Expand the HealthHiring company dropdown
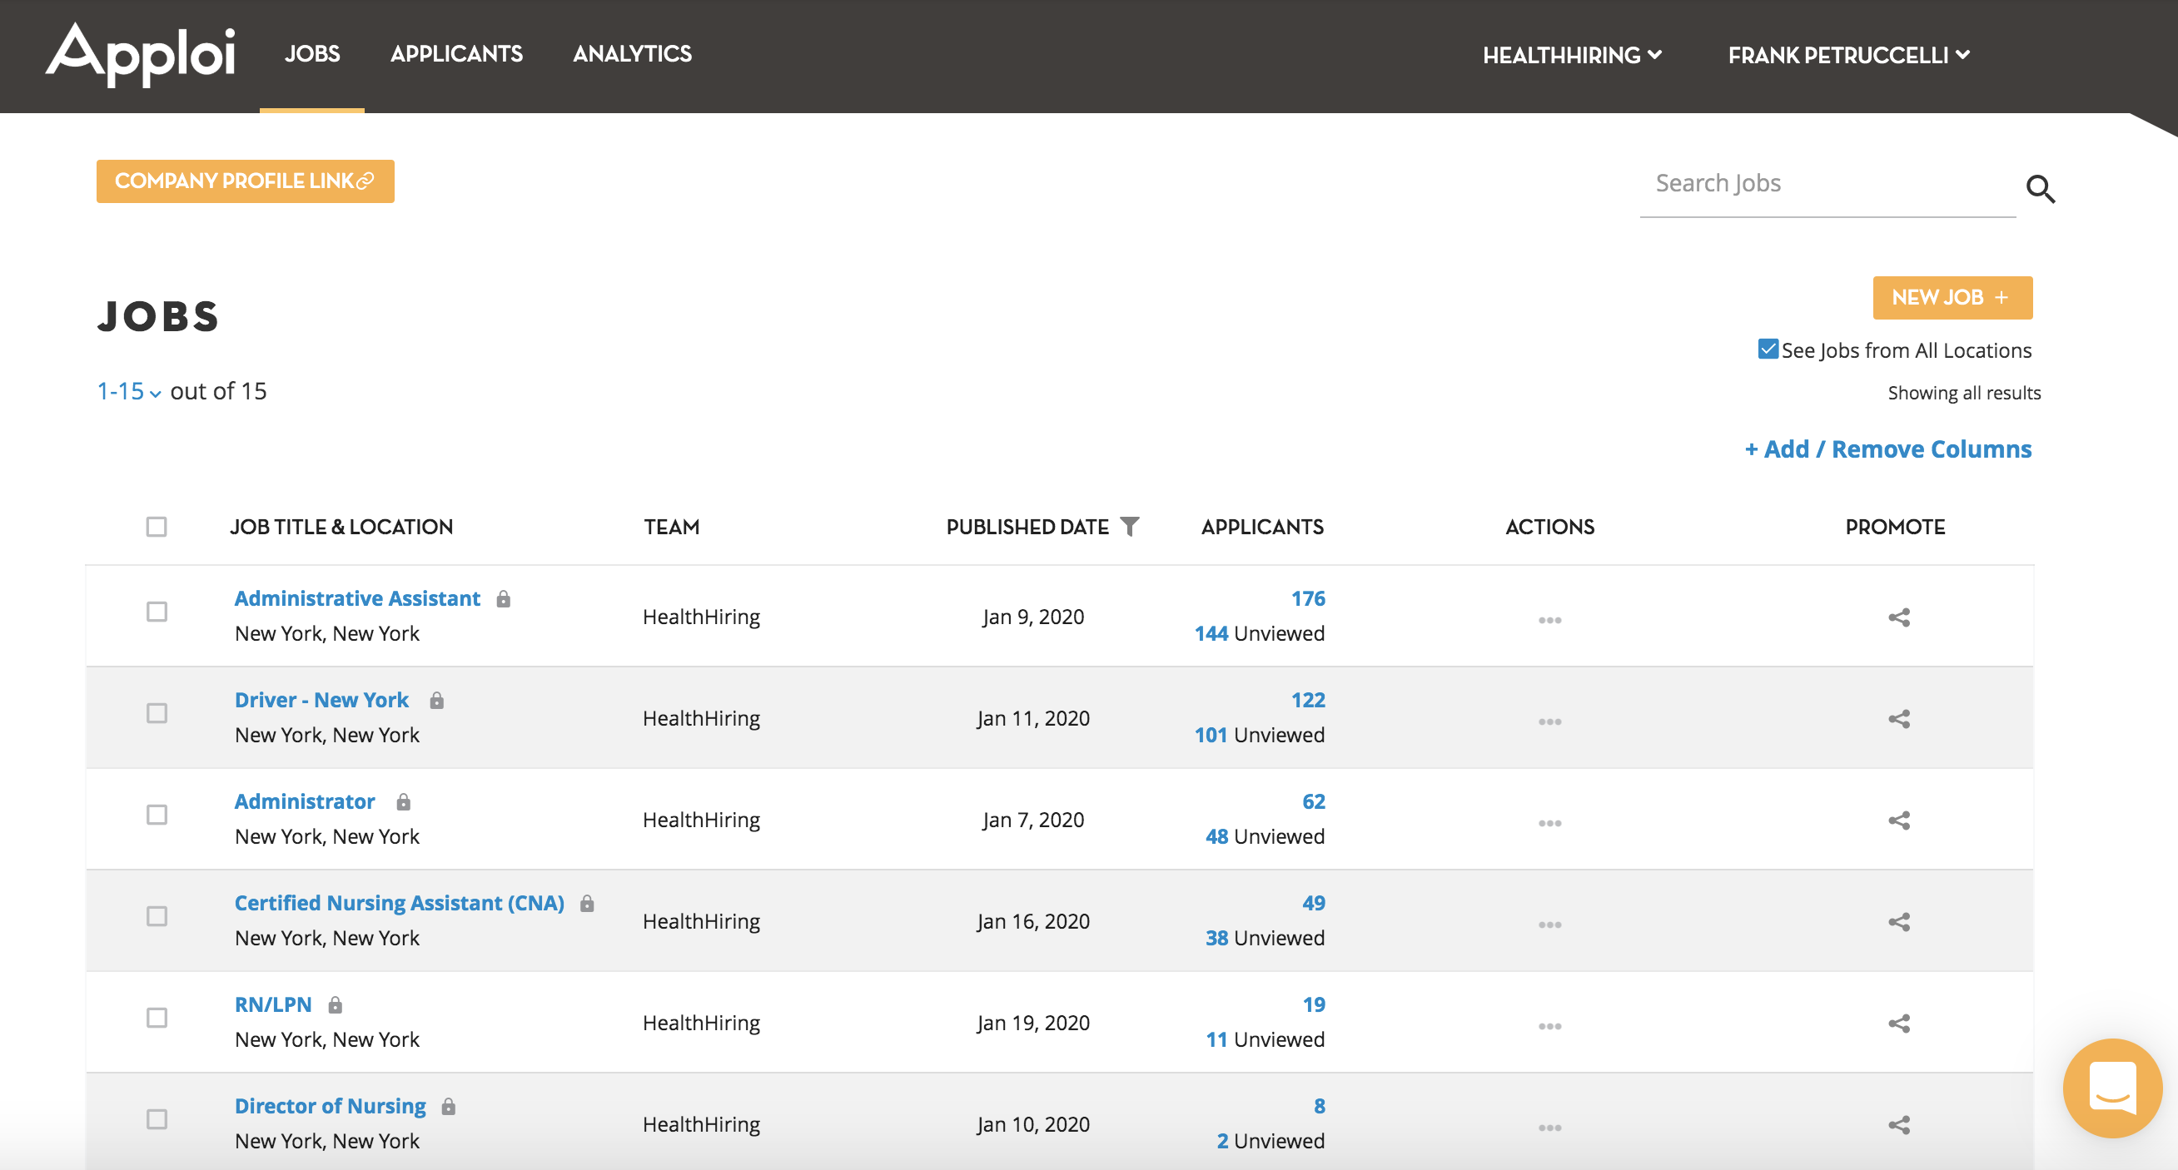 pyautogui.click(x=1571, y=55)
